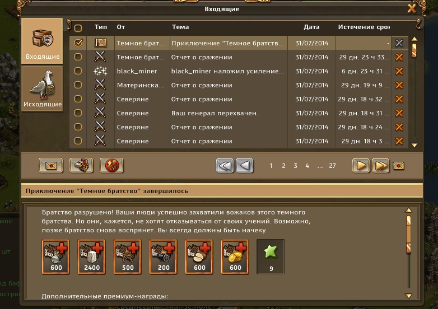
Task: Click the small envelope icon beside pagination
Action: 398,166
